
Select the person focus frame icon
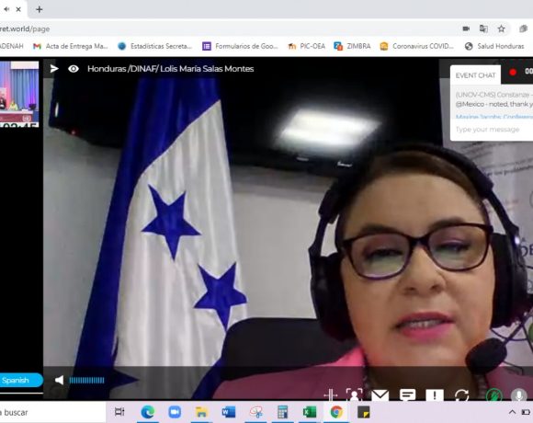(x=354, y=394)
